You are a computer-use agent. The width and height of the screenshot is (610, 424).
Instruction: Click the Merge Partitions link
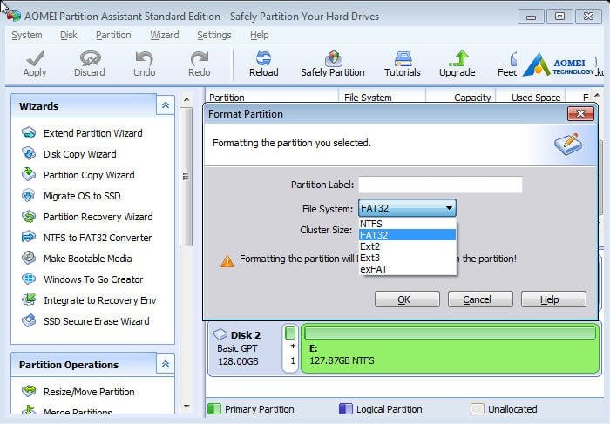[x=78, y=411]
